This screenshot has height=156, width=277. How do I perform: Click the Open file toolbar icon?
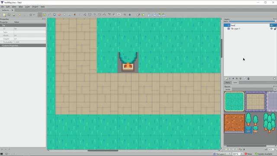click(9, 15)
